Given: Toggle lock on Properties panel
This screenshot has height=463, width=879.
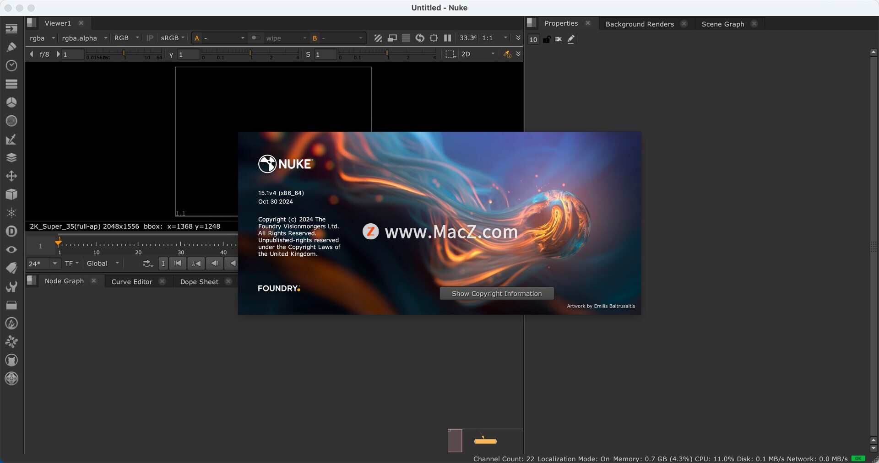Looking at the screenshot, I should [547, 39].
